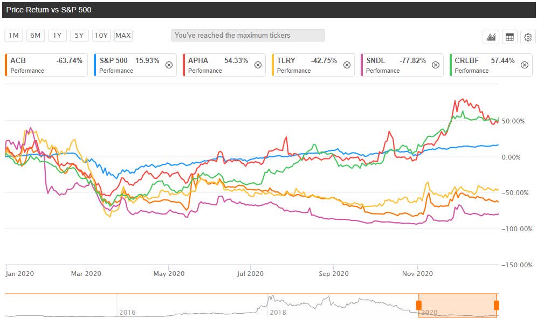Select the 6M range button
The height and width of the screenshot is (332, 537).
(x=35, y=36)
